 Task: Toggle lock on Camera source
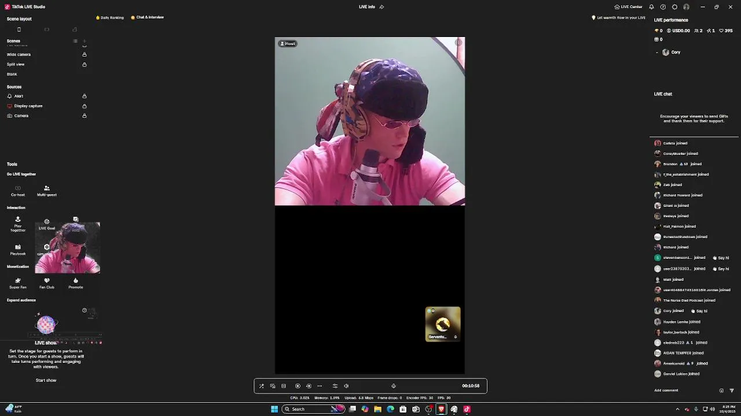pos(85,116)
